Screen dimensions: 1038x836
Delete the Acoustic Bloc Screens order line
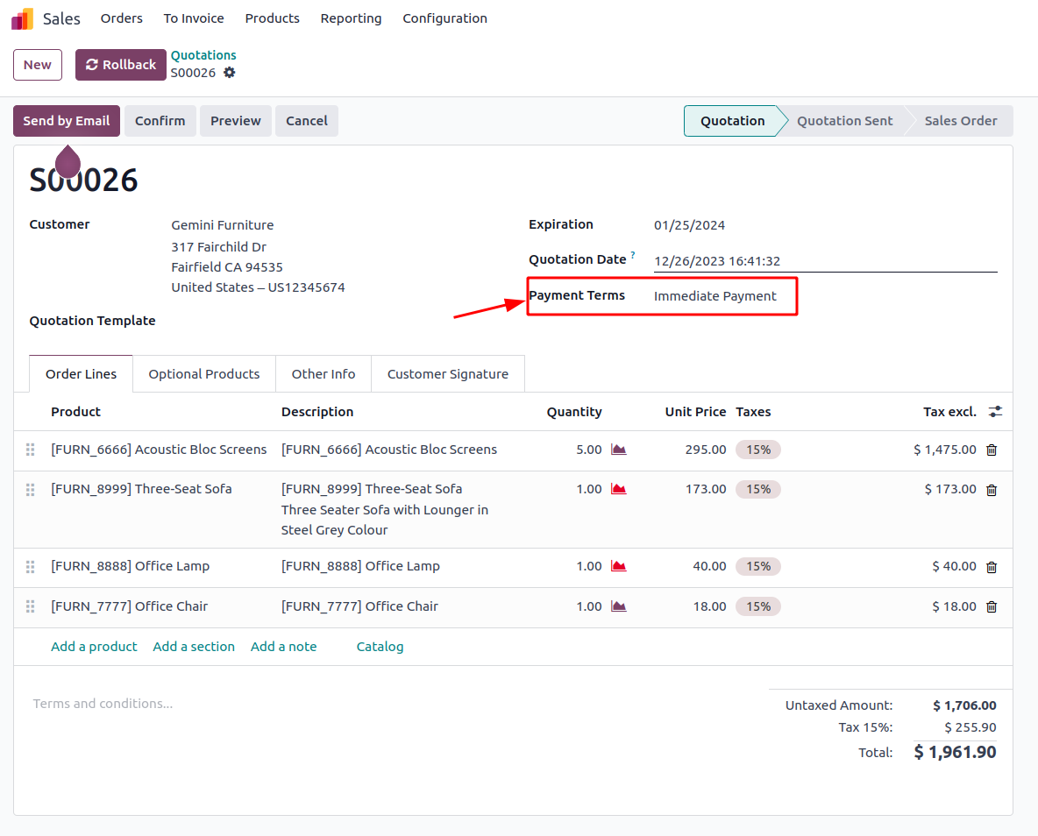(992, 450)
